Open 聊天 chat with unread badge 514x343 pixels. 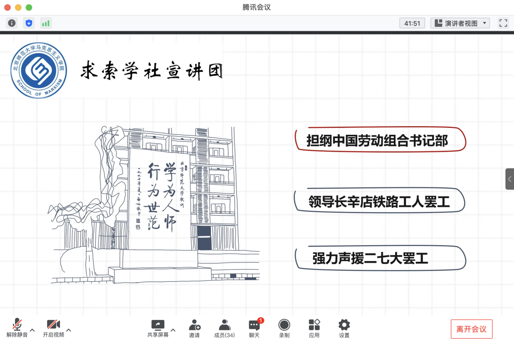254,328
